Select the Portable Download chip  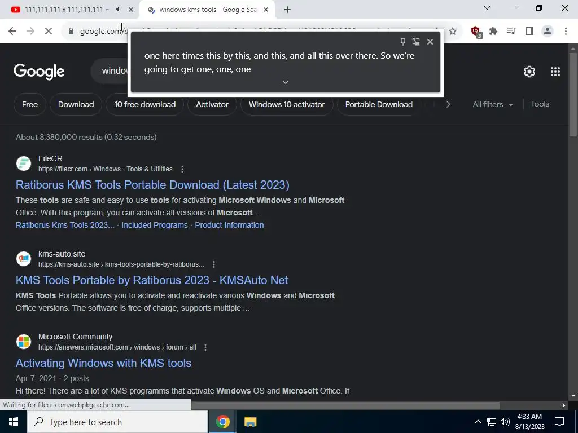pos(379,104)
